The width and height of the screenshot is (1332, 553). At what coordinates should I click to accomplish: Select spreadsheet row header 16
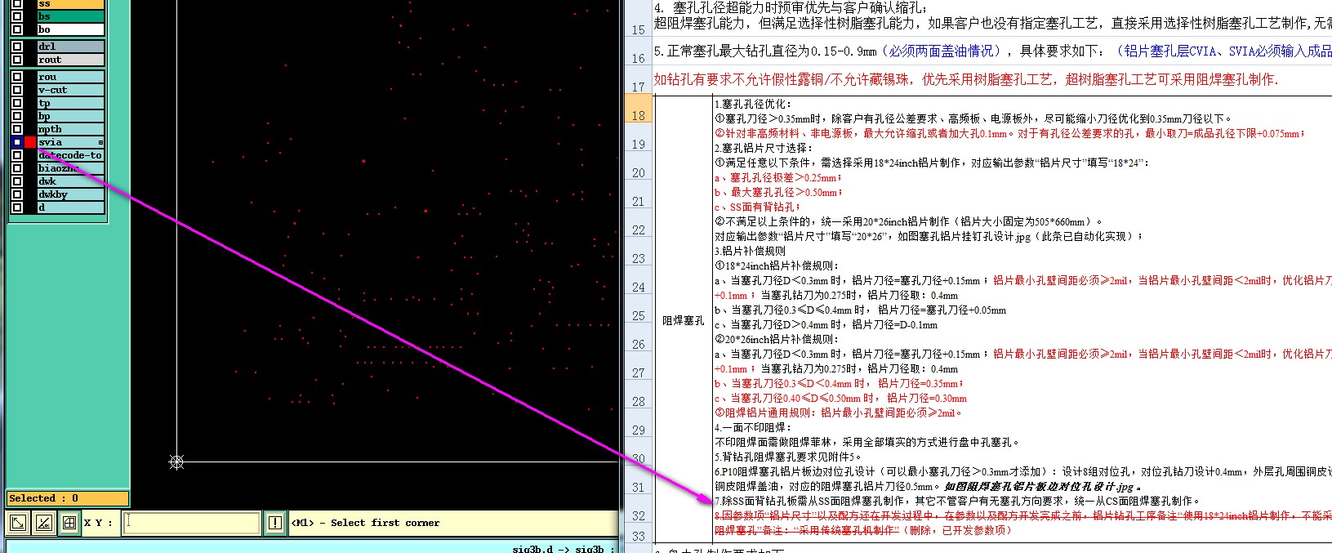point(638,52)
